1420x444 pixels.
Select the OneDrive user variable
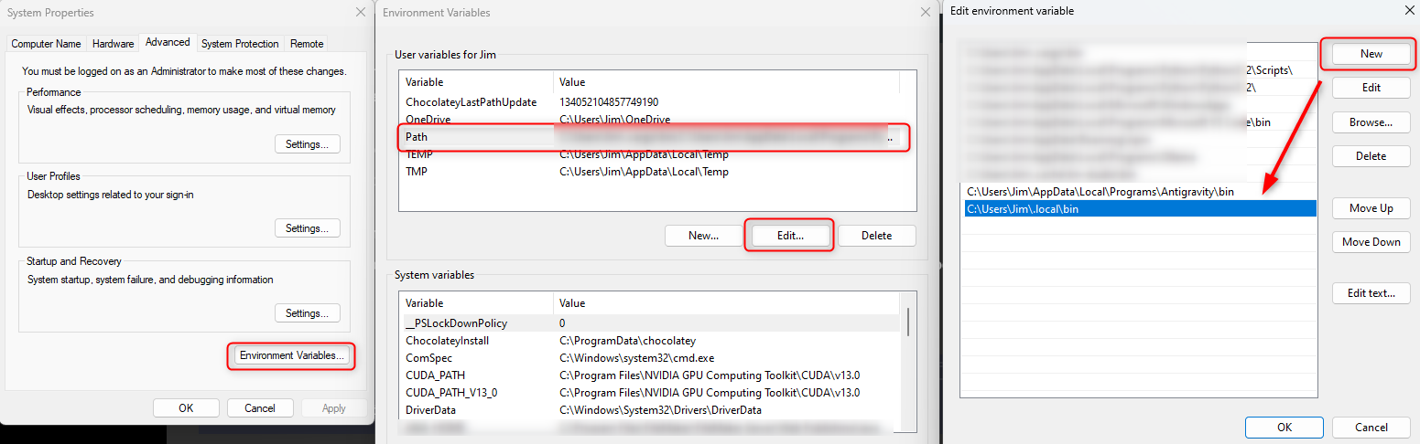476,120
